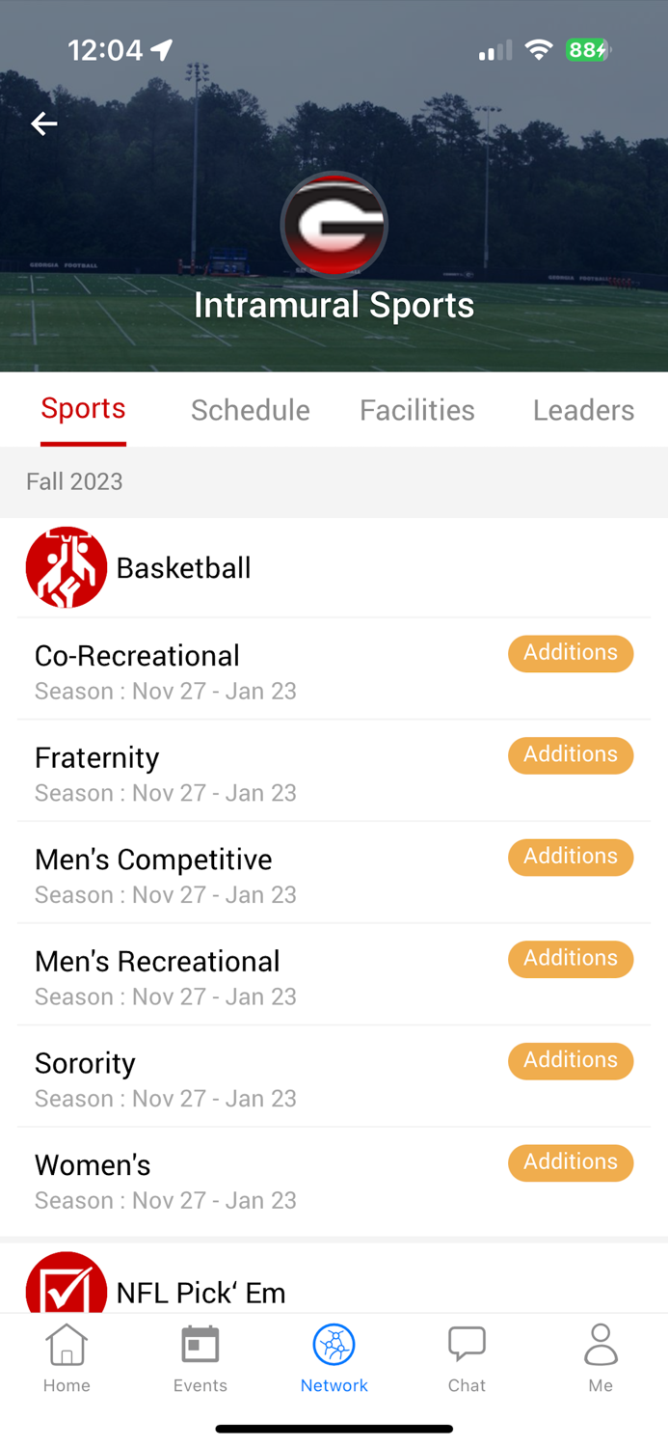Select the Men's Recreational league entry
668x1447 pixels.
pyautogui.click(x=157, y=961)
